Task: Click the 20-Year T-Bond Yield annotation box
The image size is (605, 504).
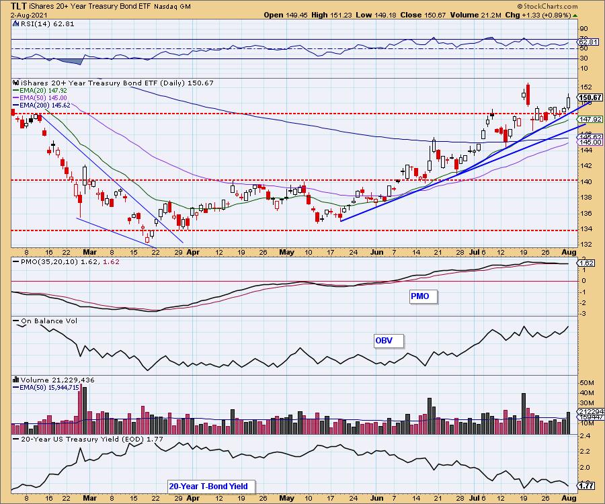Action: coord(212,487)
